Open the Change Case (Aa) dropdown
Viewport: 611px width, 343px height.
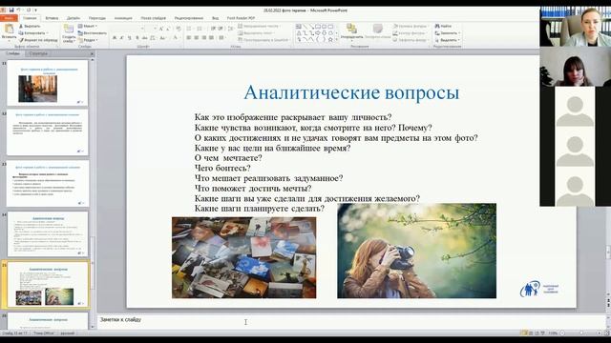(163, 38)
